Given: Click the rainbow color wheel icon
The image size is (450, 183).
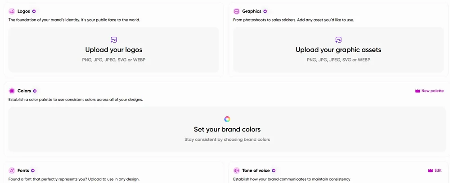Looking at the screenshot, I should click(227, 119).
